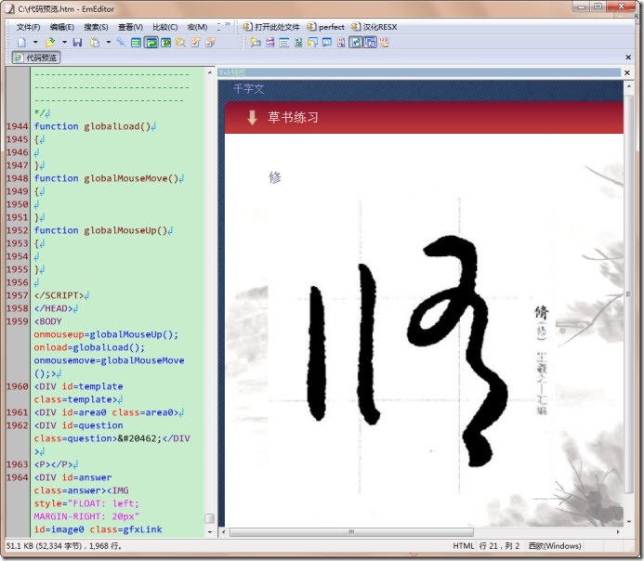Expand the menu bar overflow chevron
The height and width of the screenshot is (561, 644).
click(x=228, y=25)
